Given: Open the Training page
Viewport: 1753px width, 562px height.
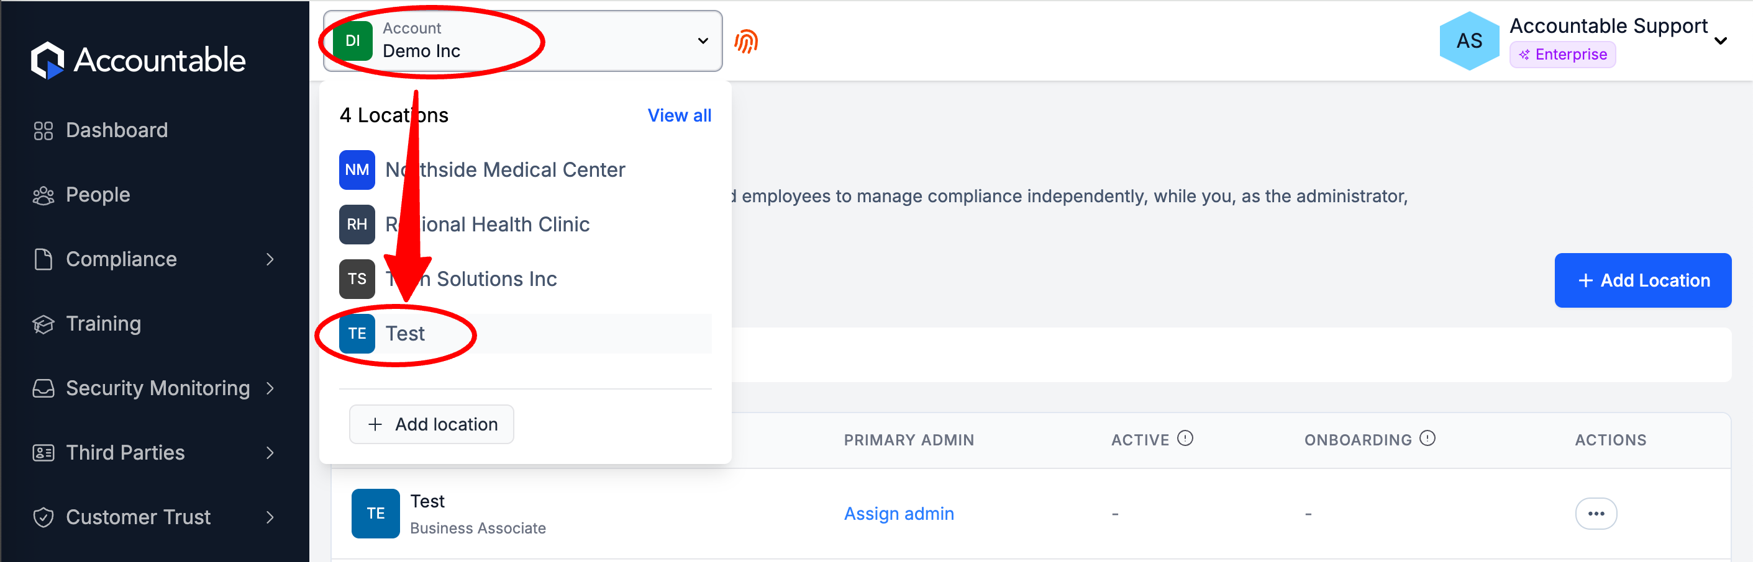Looking at the screenshot, I should pyautogui.click(x=104, y=323).
